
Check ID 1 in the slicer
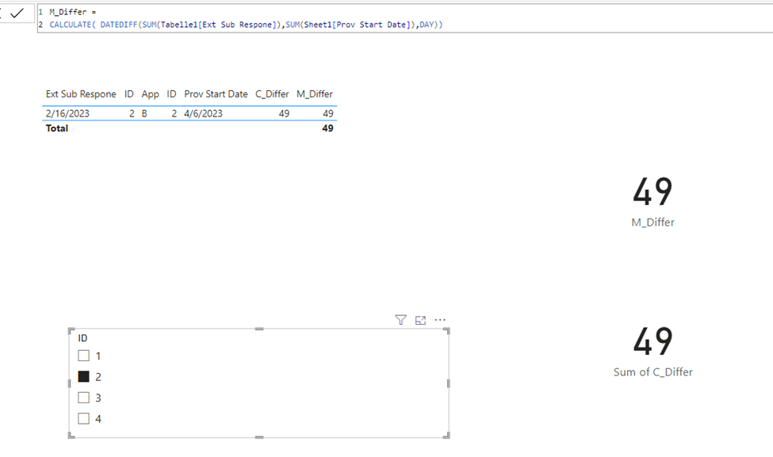pyautogui.click(x=84, y=356)
